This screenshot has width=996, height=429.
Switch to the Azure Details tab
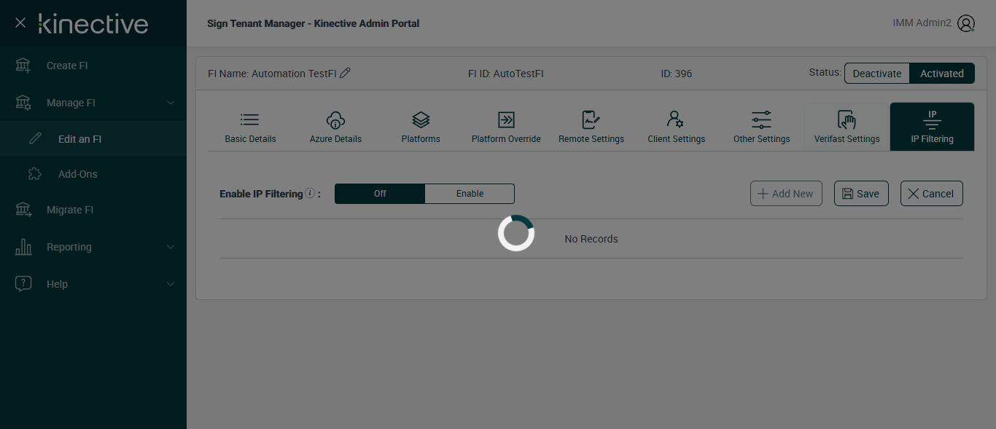(x=335, y=127)
